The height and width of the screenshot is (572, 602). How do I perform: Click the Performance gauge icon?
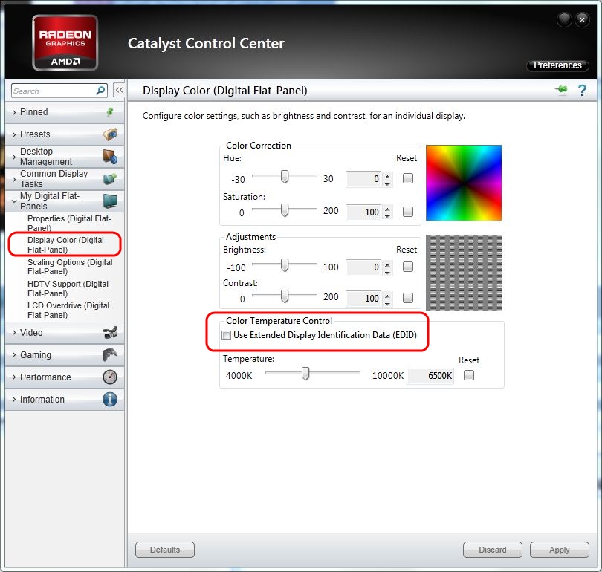pyautogui.click(x=110, y=377)
